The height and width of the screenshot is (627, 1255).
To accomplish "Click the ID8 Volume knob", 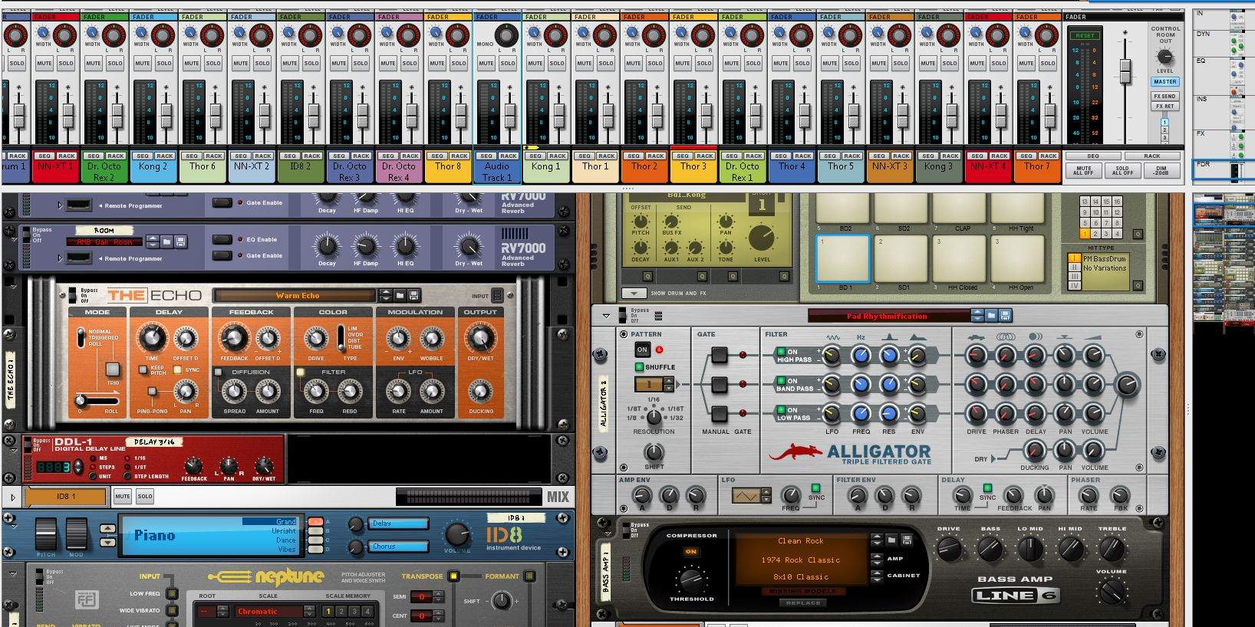I will tap(457, 534).
